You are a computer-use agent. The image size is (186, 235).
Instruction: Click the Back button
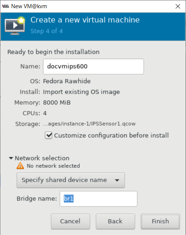tap(115, 221)
